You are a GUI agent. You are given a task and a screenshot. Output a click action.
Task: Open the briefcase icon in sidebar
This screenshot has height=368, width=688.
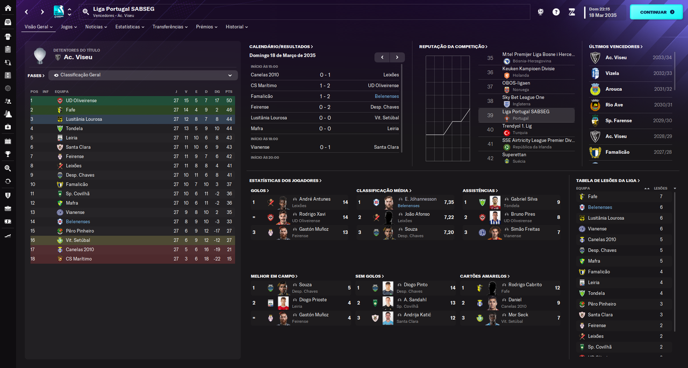point(8,208)
